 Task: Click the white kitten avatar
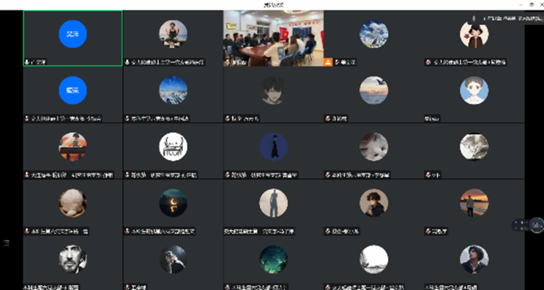[x=373, y=147]
